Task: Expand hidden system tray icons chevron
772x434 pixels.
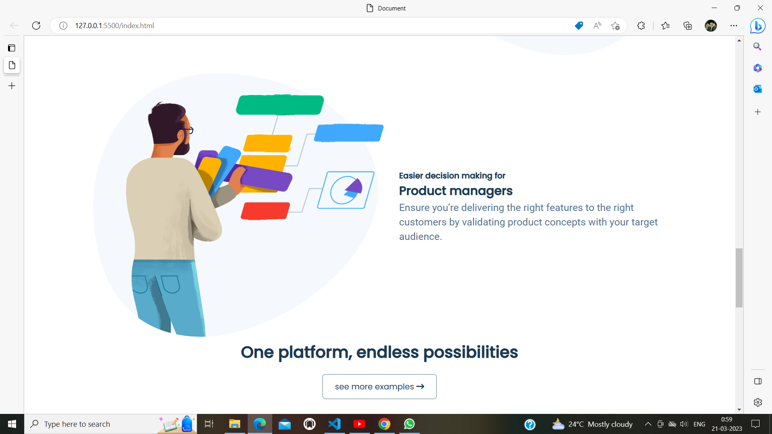Action: point(648,424)
